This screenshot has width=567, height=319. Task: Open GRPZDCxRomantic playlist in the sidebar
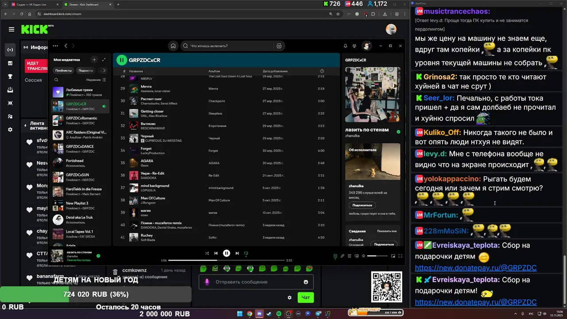pyautogui.click(x=80, y=120)
